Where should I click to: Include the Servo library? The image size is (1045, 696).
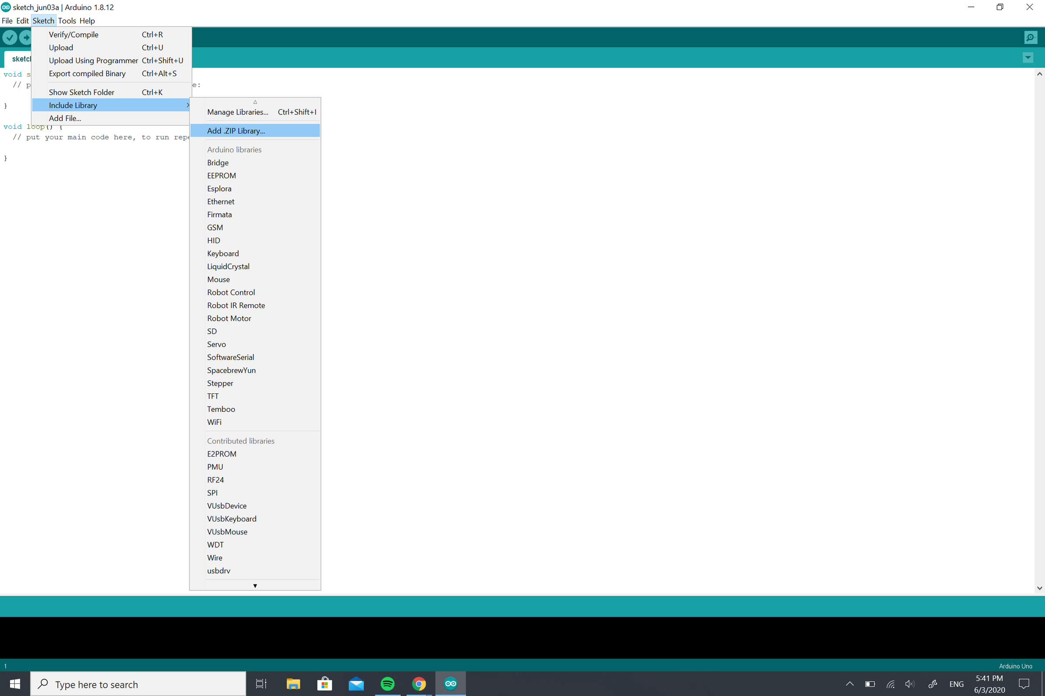click(216, 344)
